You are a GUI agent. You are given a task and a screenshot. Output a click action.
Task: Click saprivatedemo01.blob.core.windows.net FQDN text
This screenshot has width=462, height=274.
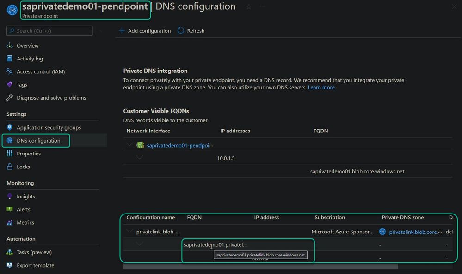point(357,171)
